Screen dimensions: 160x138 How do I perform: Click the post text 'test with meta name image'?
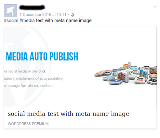point(64,21)
